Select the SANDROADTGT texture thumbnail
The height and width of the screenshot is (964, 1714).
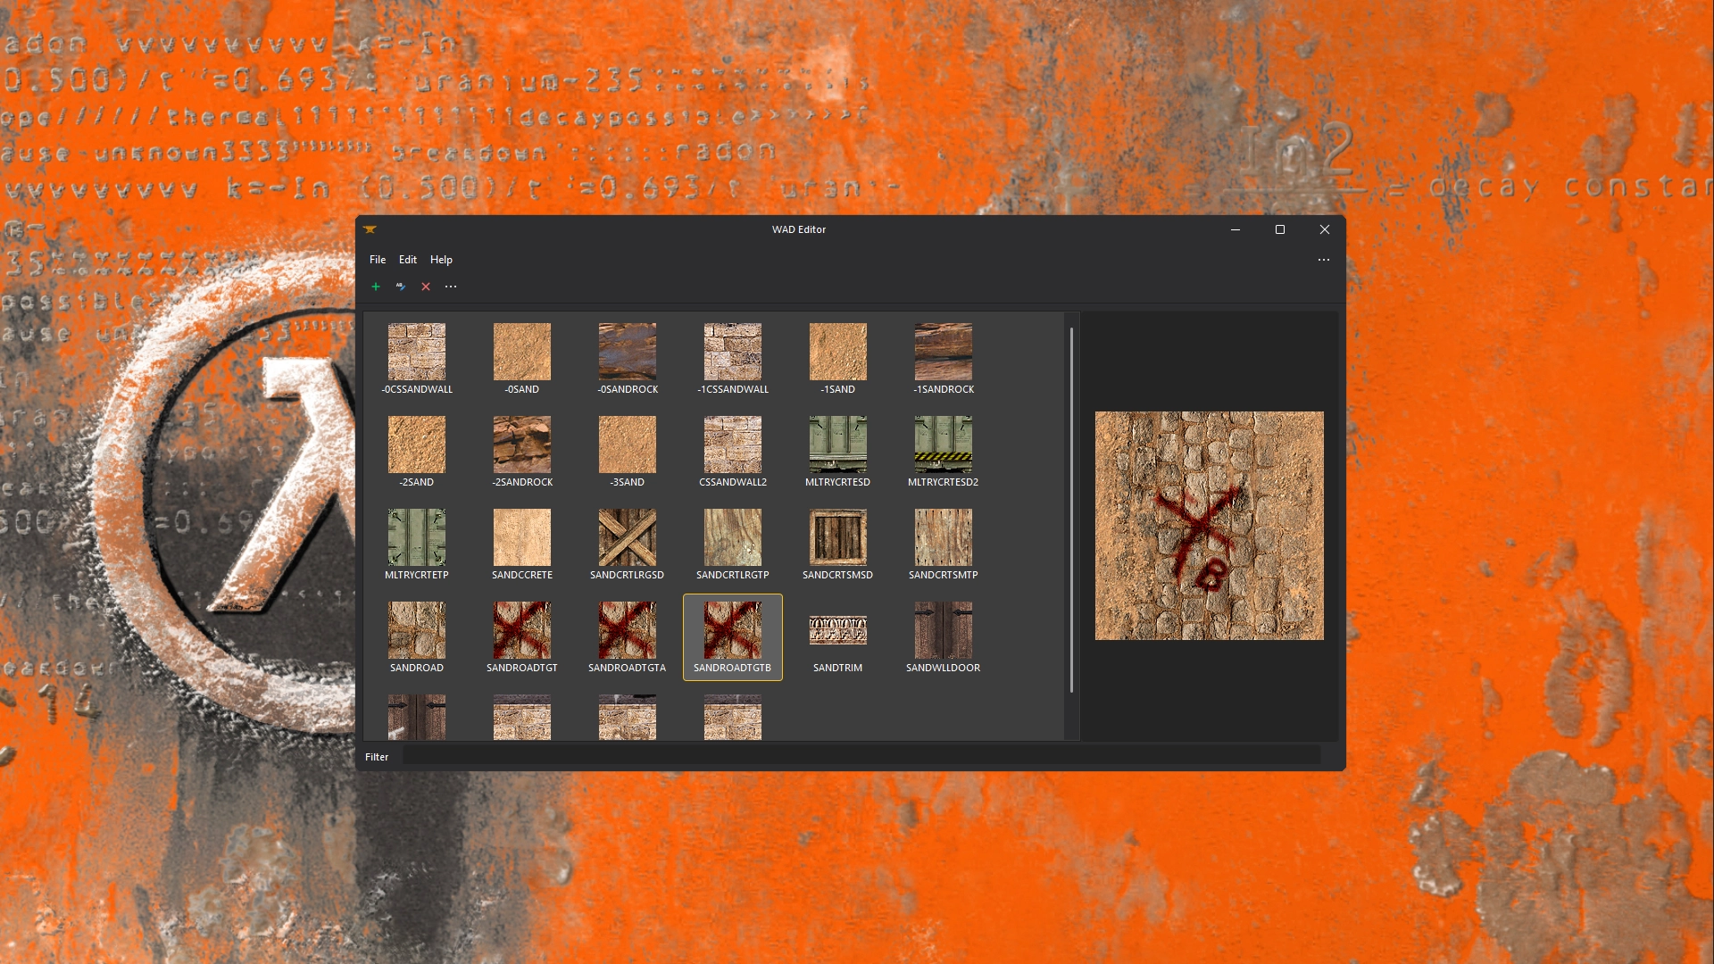522,631
